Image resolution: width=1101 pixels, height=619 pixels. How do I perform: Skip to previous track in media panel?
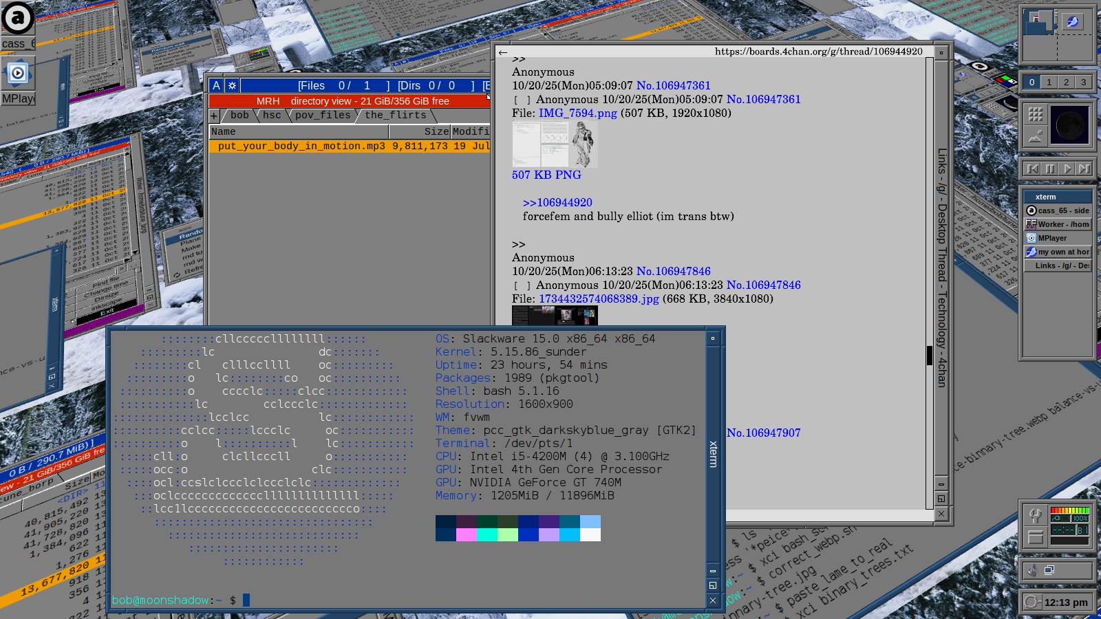point(1032,169)
